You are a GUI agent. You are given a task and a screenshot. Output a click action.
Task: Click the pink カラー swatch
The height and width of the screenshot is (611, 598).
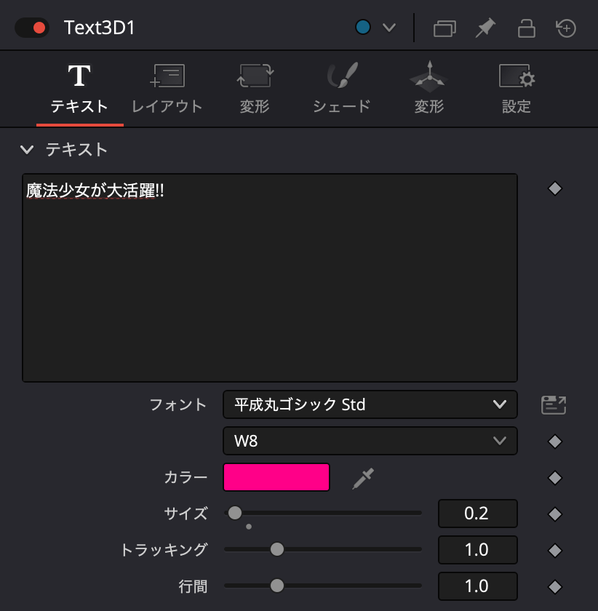click(x=276, y=477)
